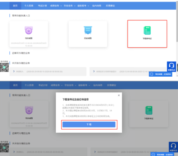This screenshot has height=156, width=178.
Task: Expand the 2020-05-29 row chevron on the dimmed page
Action: [x=14, y=152]
